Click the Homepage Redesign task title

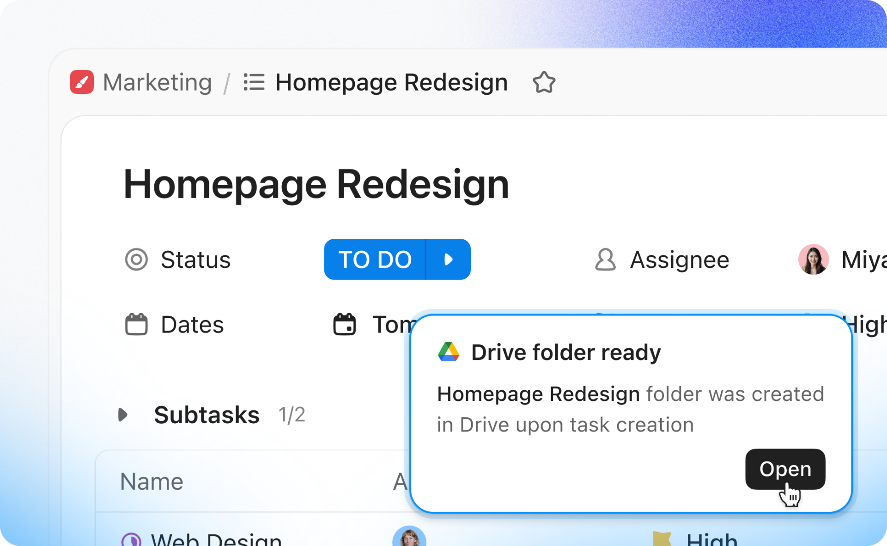pyautogui.click(x=316, y=184)
